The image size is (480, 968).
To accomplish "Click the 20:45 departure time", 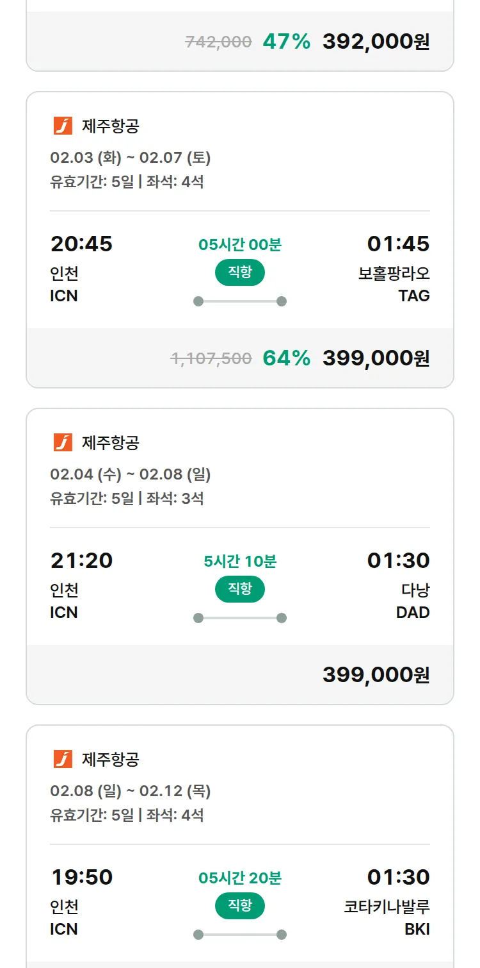I will [81, 244].
